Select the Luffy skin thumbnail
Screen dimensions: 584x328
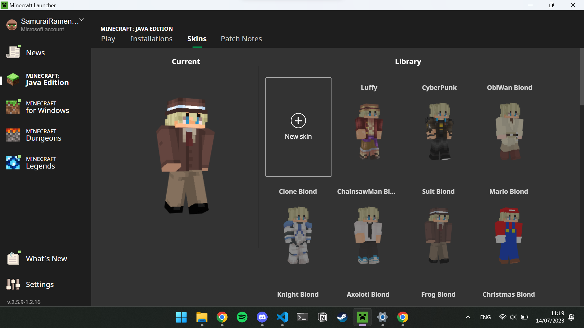pyautogui.click(x=369, y=131)
